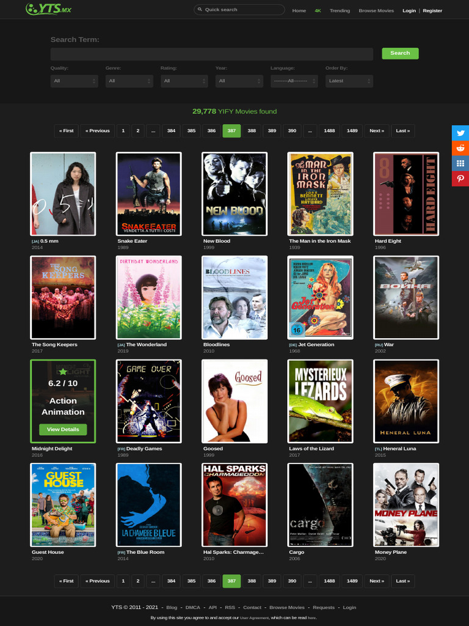Open the 0.5 mm movie poster
The width and height of the screenshot is (469, 626).
click(63, 194)
